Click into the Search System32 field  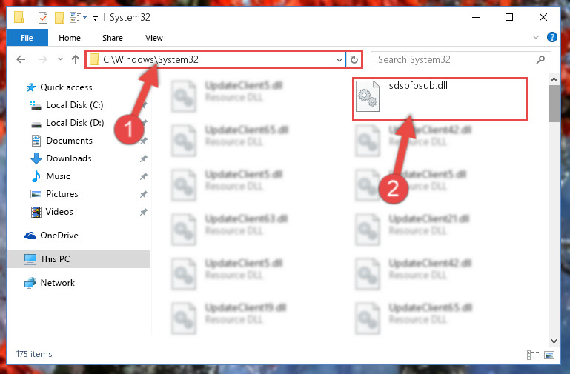coord(454,59)
